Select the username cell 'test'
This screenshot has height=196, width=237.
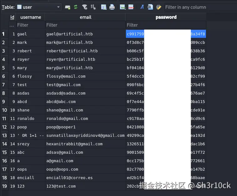pos(31,85)
